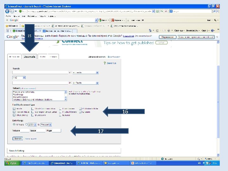
Task: Tick the Review Article checkbox
Action: click(14, 112)
